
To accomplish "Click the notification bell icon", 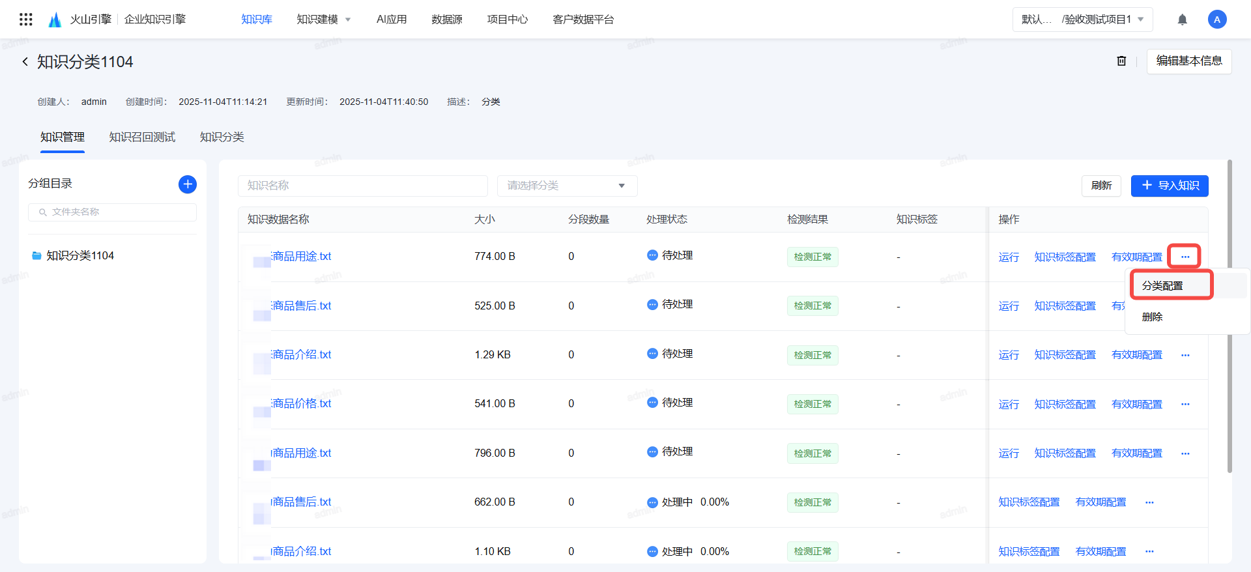I will [x=1182, y=20].
